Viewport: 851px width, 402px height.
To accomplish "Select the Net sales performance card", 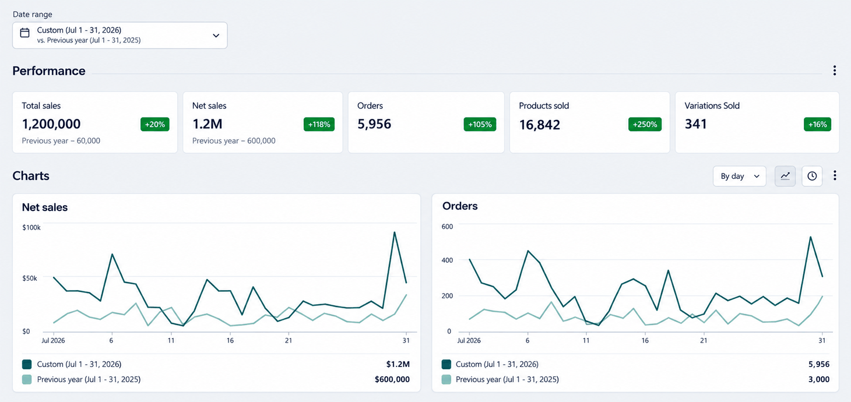I will click(263, 122).
